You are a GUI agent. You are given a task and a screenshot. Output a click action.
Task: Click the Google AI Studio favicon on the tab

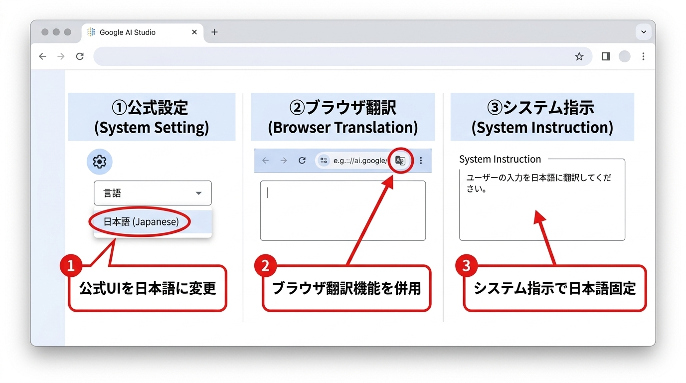91,32
